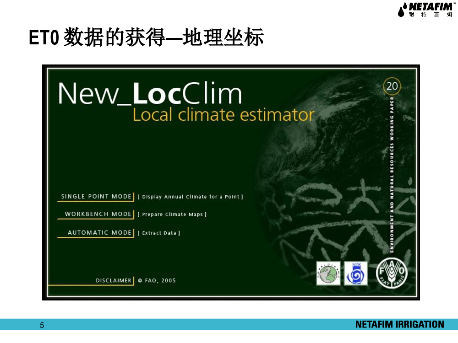Select the slide title 'ET0 数据的获得—地理坐标'
Viewport: 458px width, 343px height.
tap(147, 38)
